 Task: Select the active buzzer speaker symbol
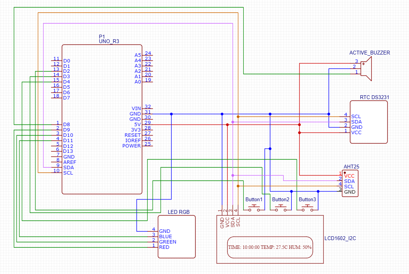366,69
